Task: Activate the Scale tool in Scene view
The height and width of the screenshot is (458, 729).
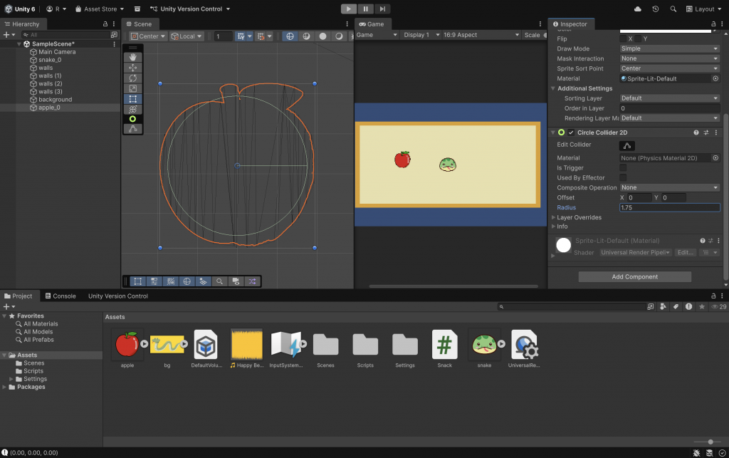Action: pyautogui.click(x=132, y=88)
